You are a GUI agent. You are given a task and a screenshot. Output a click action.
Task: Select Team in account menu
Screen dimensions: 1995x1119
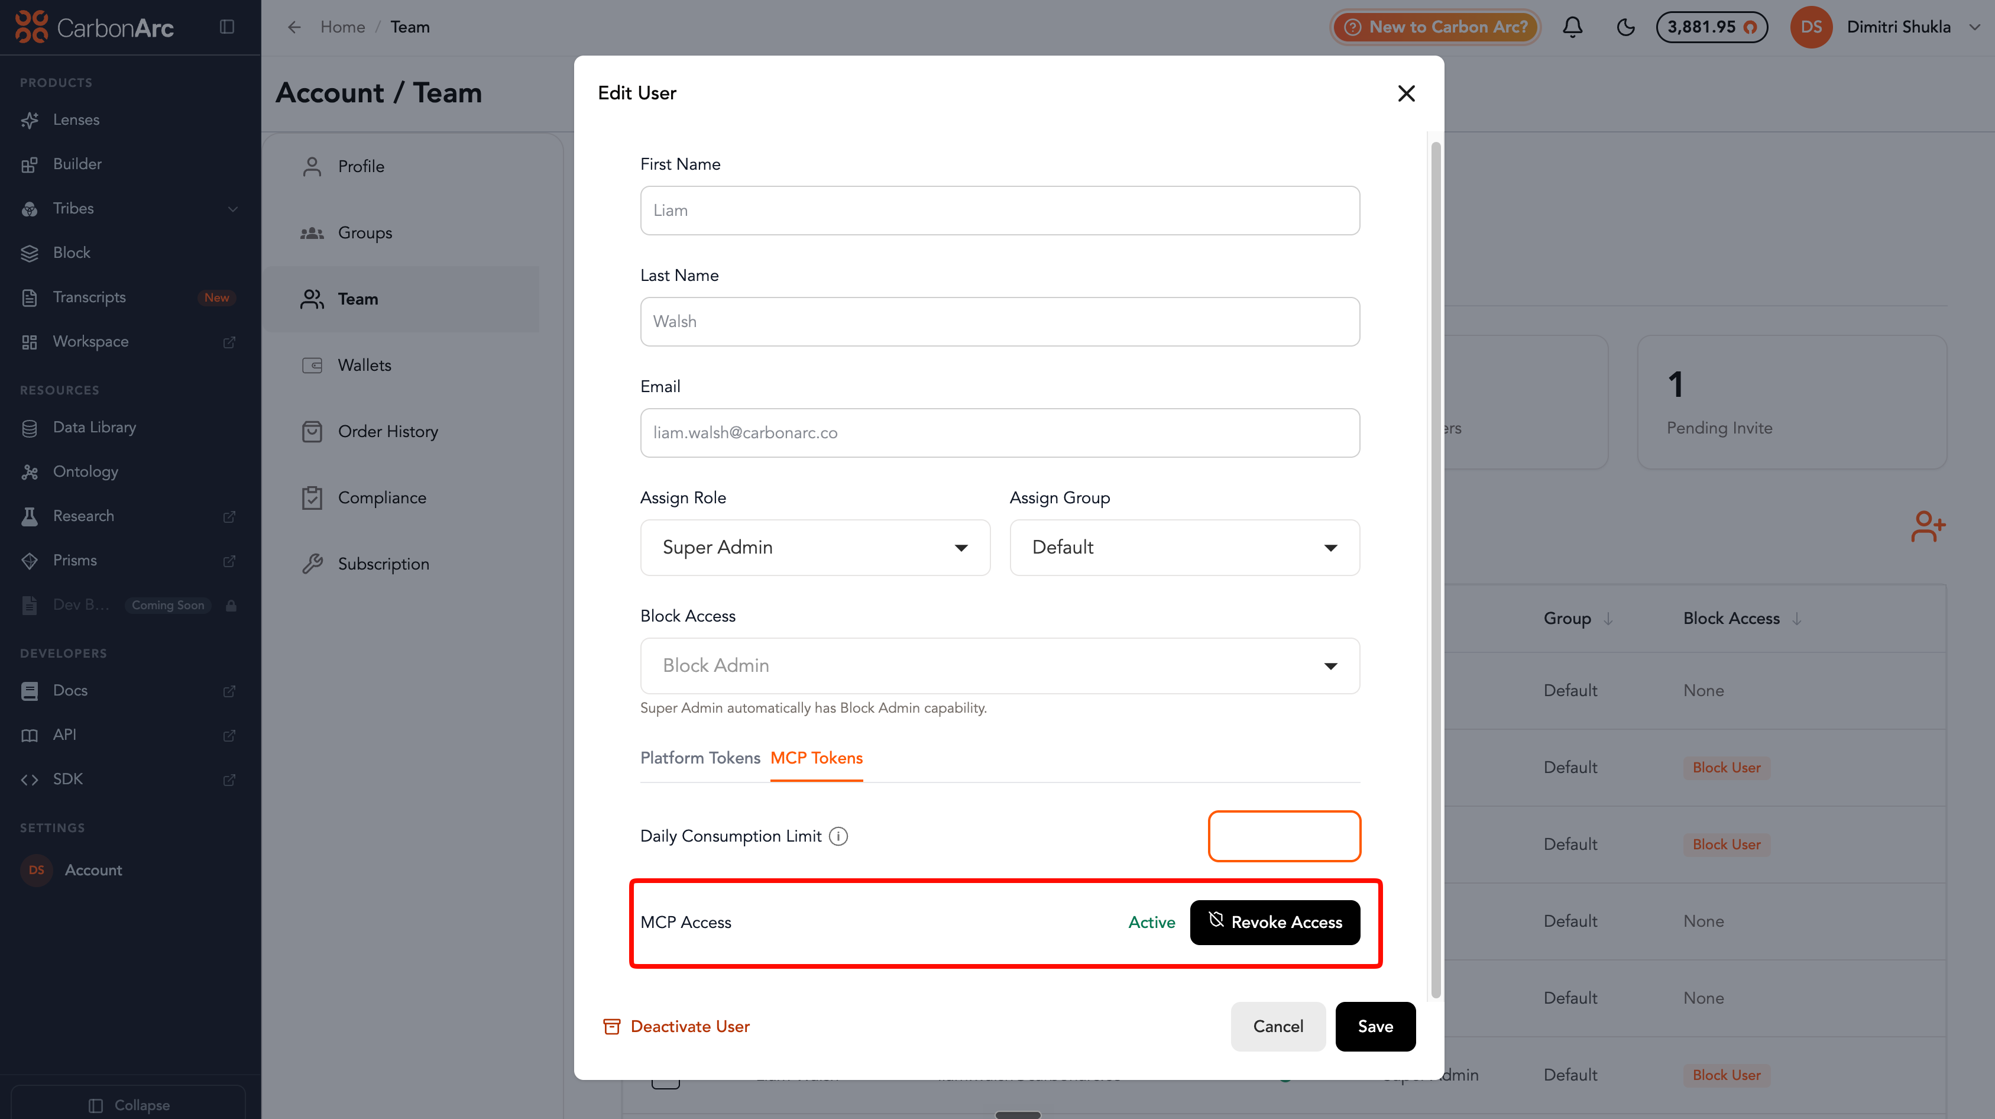[x=401, y=299]
